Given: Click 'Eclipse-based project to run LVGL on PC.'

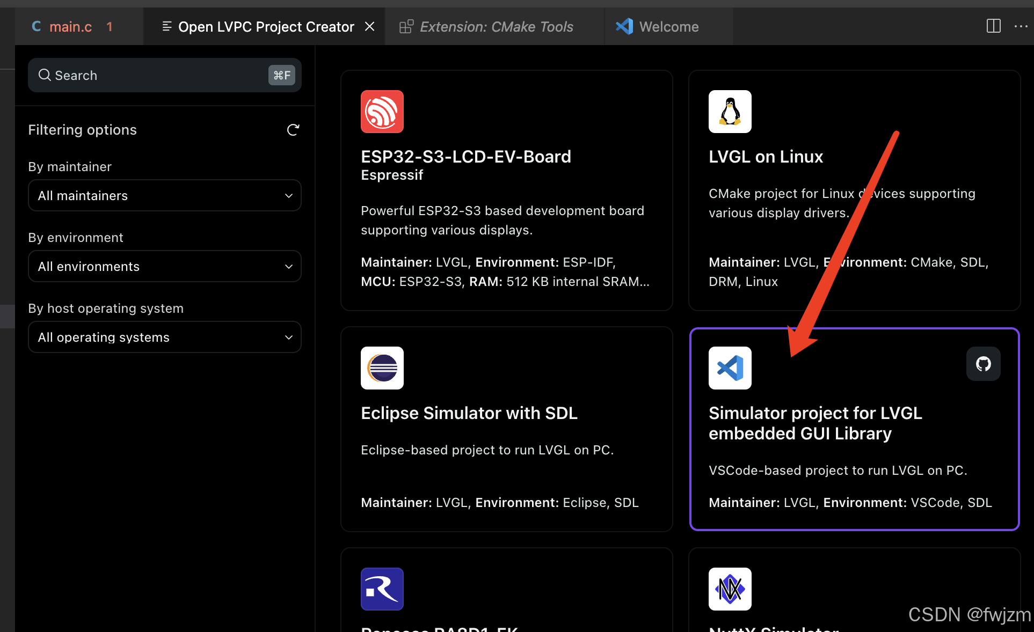Looking at the screenshot, I should point(487,450).
